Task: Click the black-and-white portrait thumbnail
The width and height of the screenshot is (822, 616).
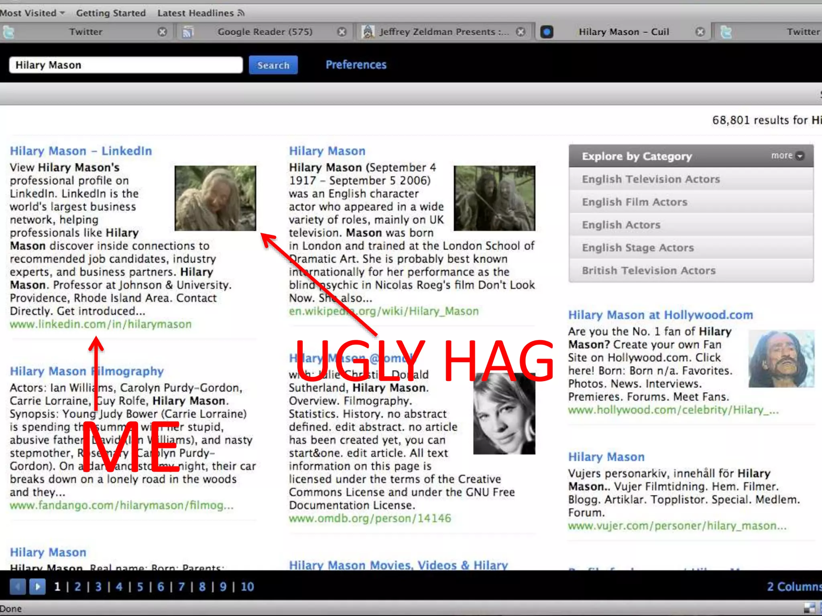Action: click(x=504, y=413)
